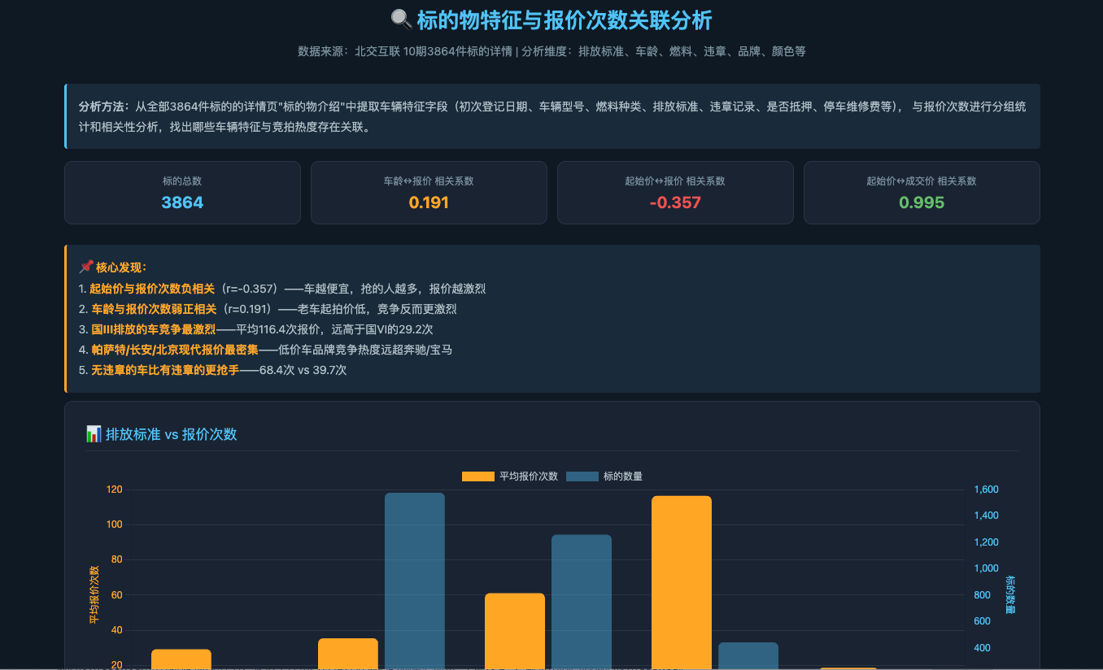
Task: Click the orange legend color box
Action: 478,476
